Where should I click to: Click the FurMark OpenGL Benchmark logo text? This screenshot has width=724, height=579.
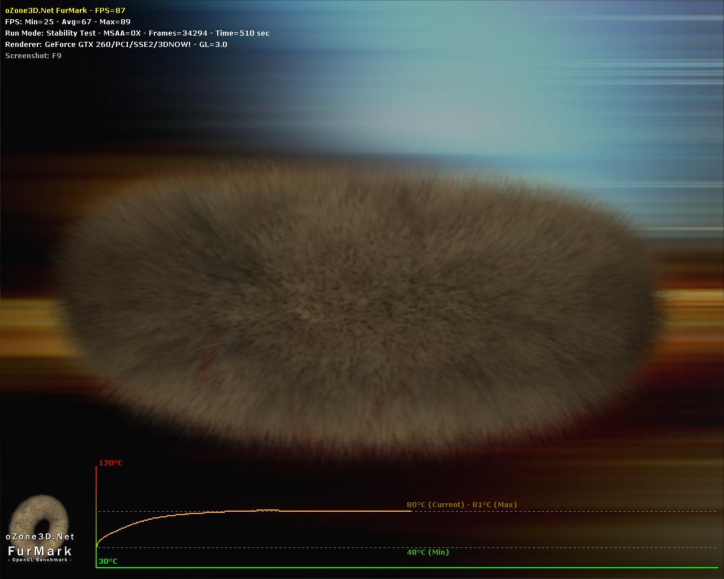coord(40,553)
